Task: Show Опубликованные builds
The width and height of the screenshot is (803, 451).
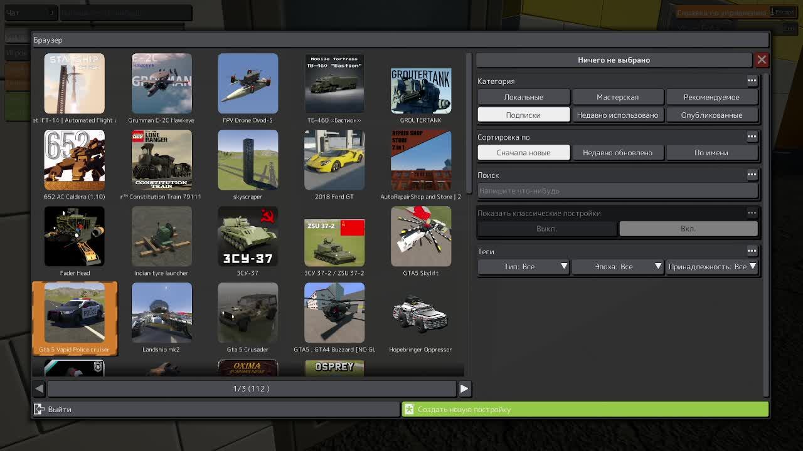Action: 711,115
